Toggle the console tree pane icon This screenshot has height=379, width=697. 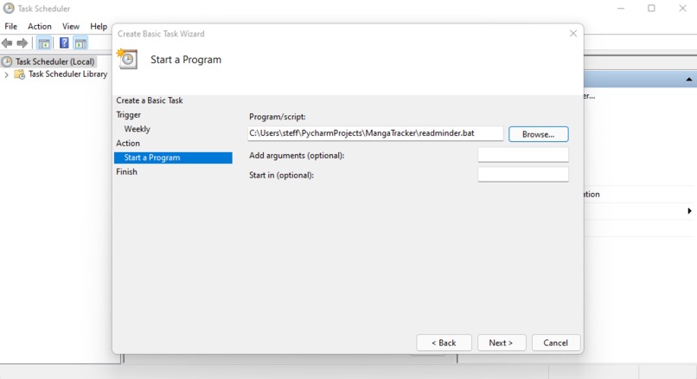pos(43,43)
